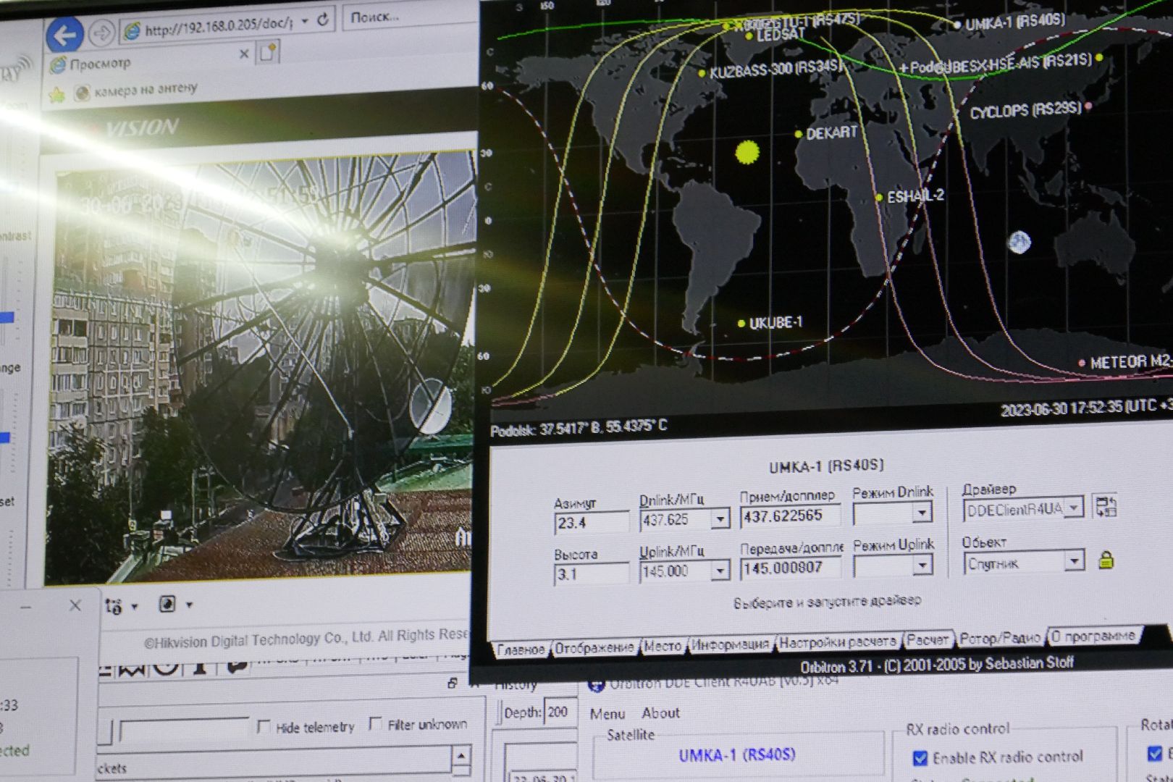The width and height of the screenshot is (1173, 782).
Task: Open Menu in Orbitron DDE Client
Action: (x=607, y=714)
